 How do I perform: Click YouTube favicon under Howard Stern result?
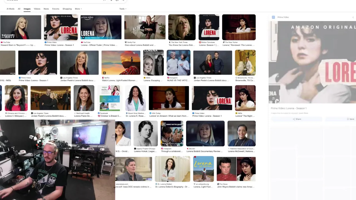pos(2,42)
